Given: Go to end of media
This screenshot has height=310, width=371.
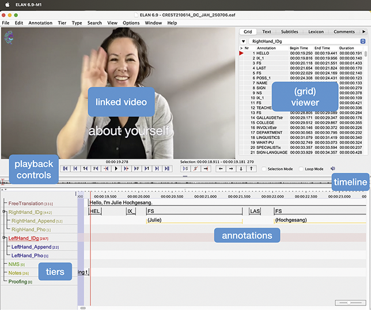Looking at the screenshot, I should pyautogui.click(x=167, y=169).
